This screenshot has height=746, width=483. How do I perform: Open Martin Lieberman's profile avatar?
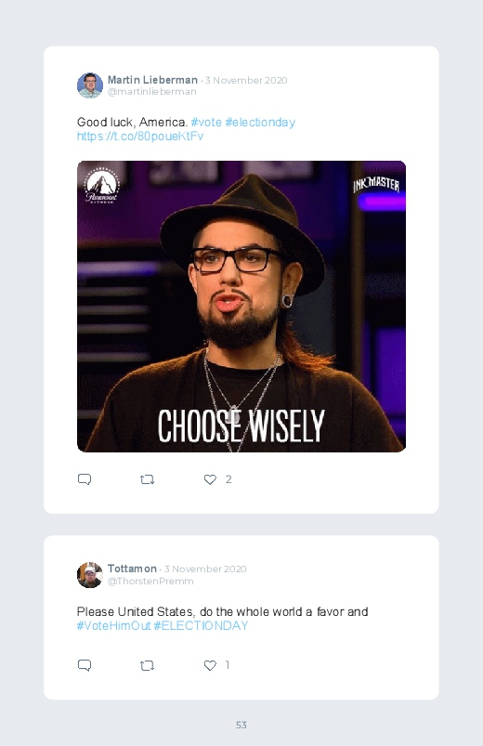click(90, 85)
